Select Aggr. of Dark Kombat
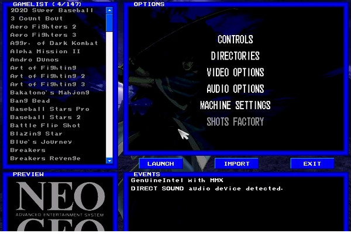The width and height of the screenshot is (351, 240). click(54, 43)
